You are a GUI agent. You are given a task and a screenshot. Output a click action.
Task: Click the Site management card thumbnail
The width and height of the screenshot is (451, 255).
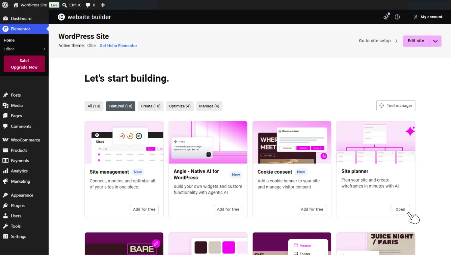pyautogui.click(x=124, y=142)
